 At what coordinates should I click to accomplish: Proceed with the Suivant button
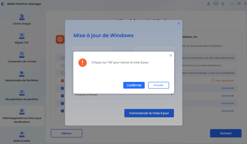point(226,133)
